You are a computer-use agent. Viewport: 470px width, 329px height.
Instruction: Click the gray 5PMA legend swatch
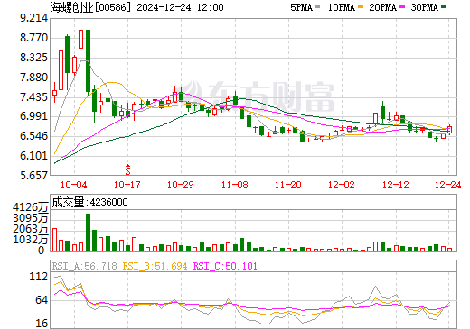[317, 6]
